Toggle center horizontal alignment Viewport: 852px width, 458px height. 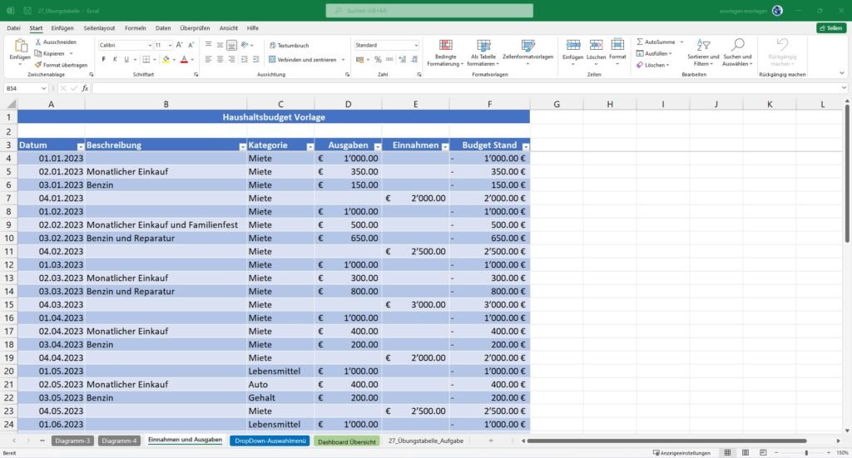[220, 59]
